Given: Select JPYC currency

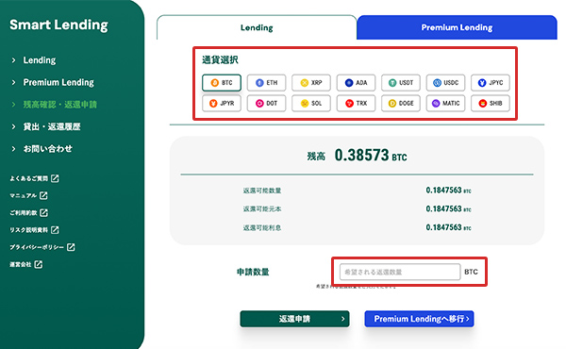Looking at the screenshot, I should pyautogui.click(x=491, y=83).
